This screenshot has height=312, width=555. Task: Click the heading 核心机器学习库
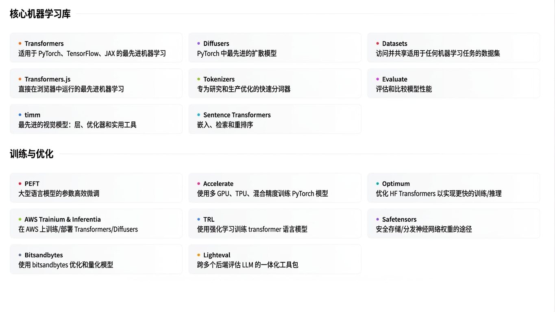(40, 14)
